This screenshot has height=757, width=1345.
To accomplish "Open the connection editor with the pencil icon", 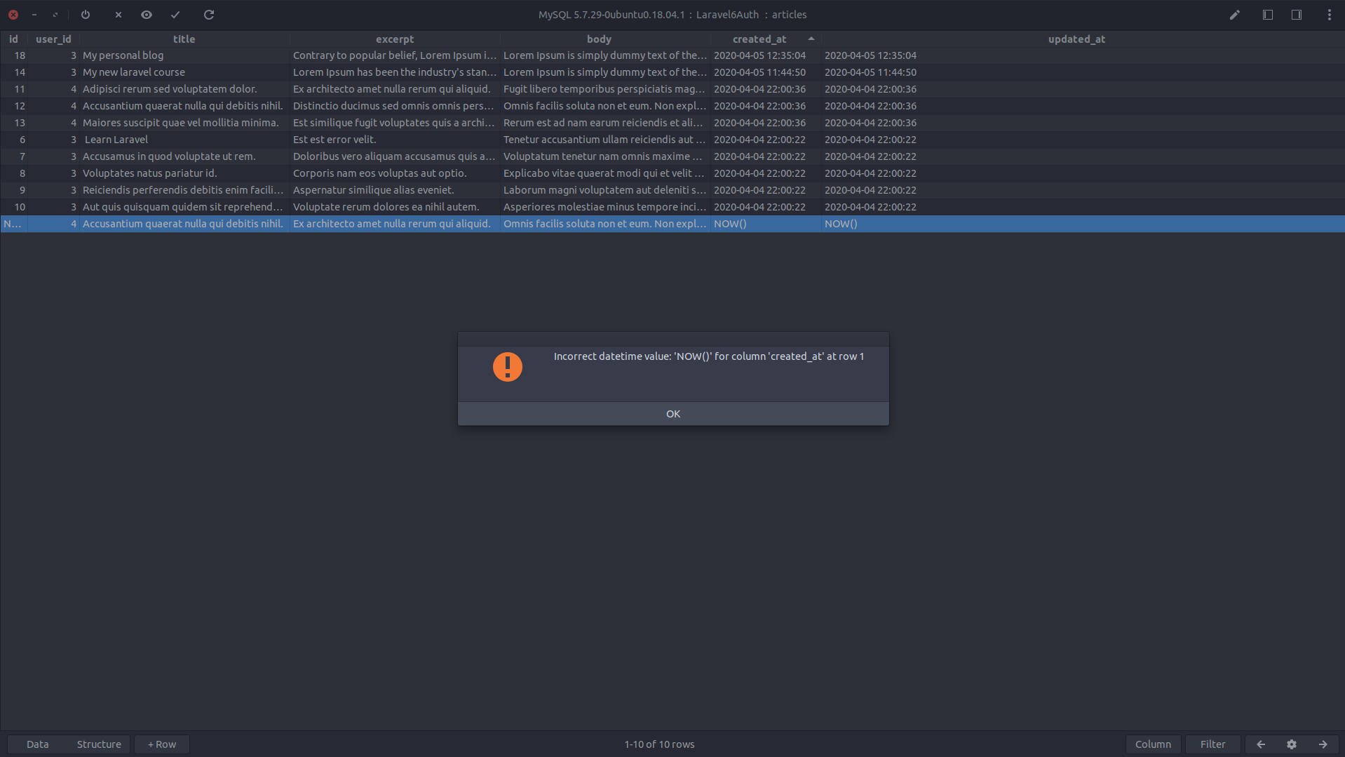I will tap(1235, 14).
